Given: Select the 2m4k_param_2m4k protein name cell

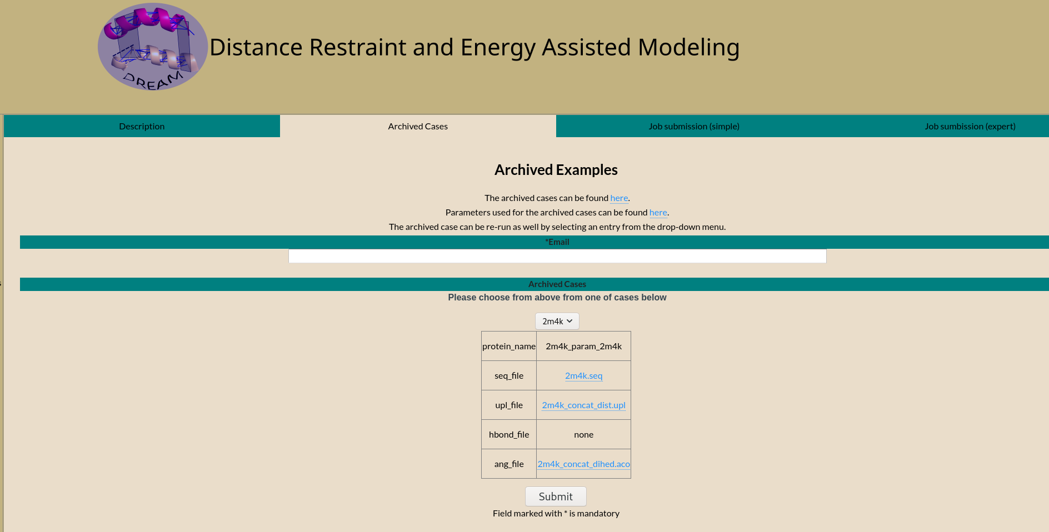Looking at the screenshot, I should pos(583,346).
